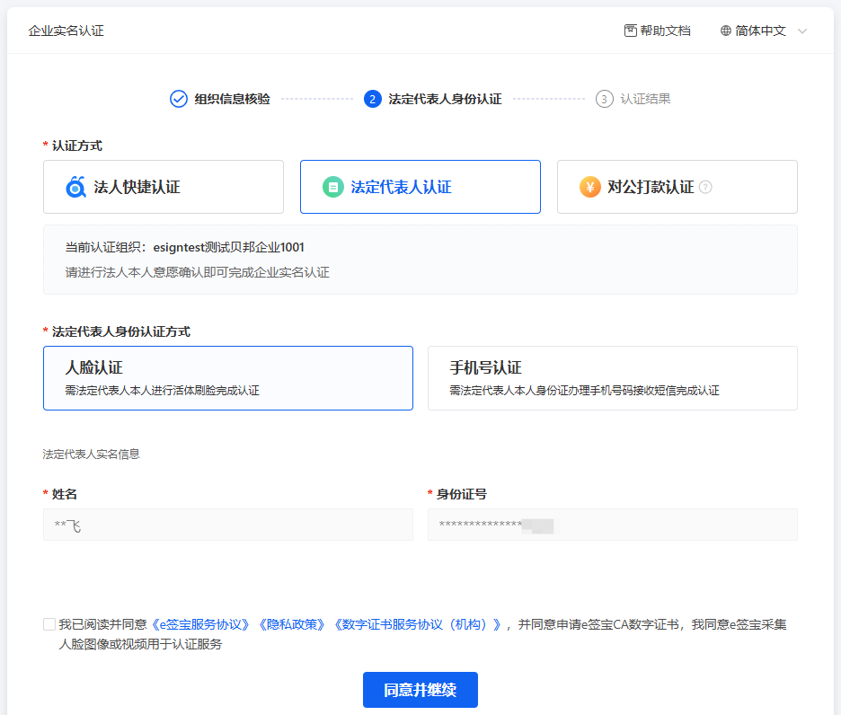Click the dropdown chevron next to 简体中文

tap(802, 31)
